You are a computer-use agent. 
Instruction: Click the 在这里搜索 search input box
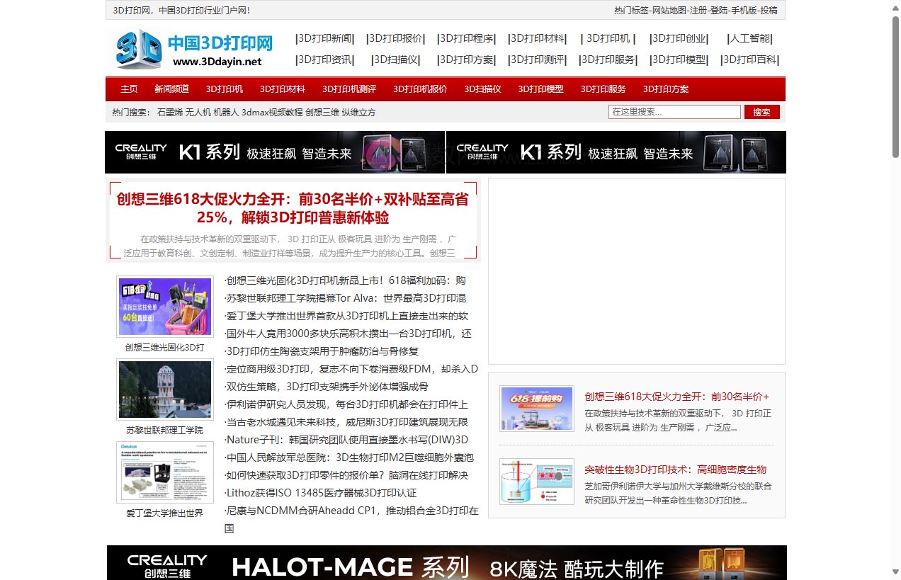coord(673,111)
